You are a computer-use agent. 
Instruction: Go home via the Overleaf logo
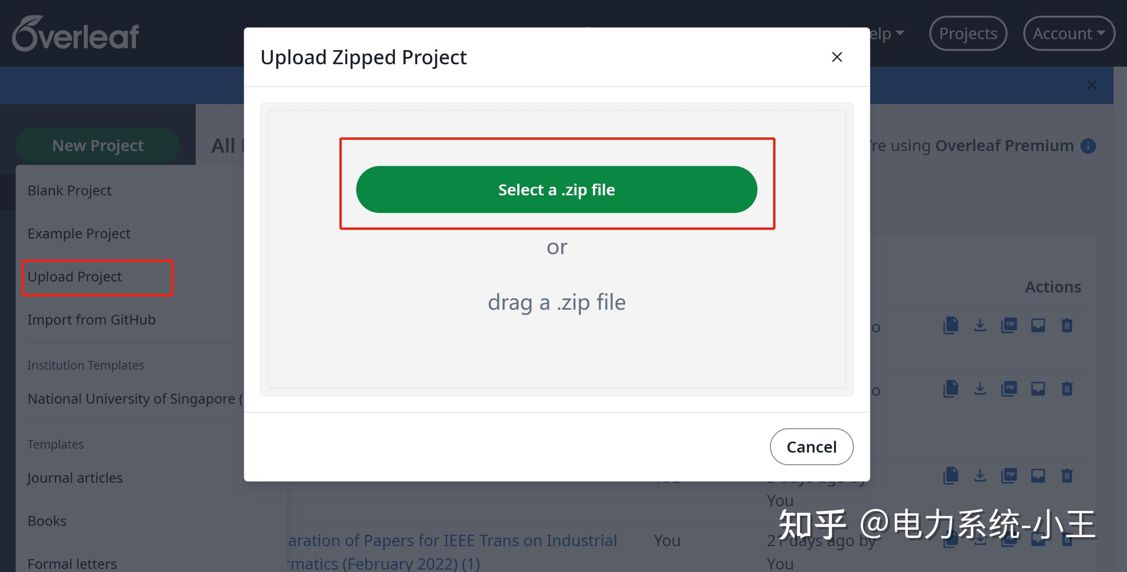point(75,34)
